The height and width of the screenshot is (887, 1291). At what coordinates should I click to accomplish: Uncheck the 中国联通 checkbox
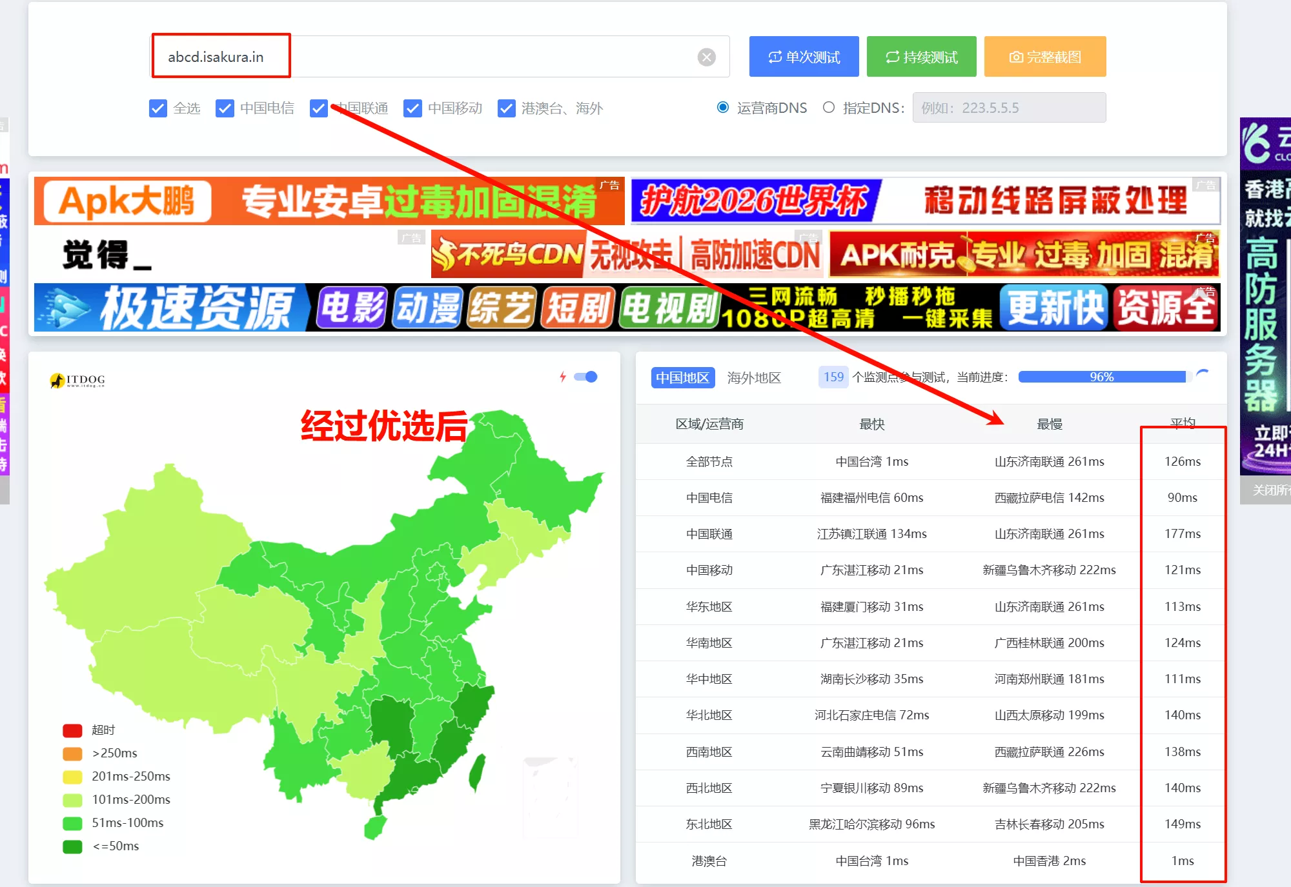click(x=318, y=108)
